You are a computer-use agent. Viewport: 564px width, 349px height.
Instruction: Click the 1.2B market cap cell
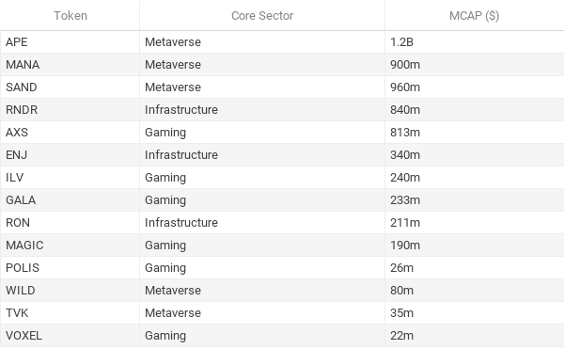pyautogui.click(x=475, y=42)
